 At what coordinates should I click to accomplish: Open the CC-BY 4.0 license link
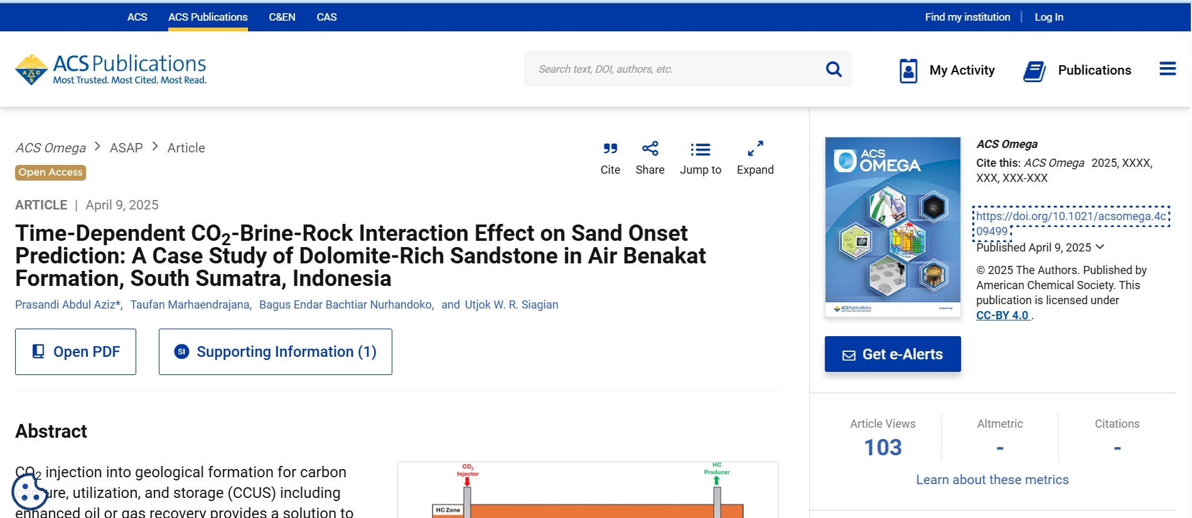[x=1002, y=315]
